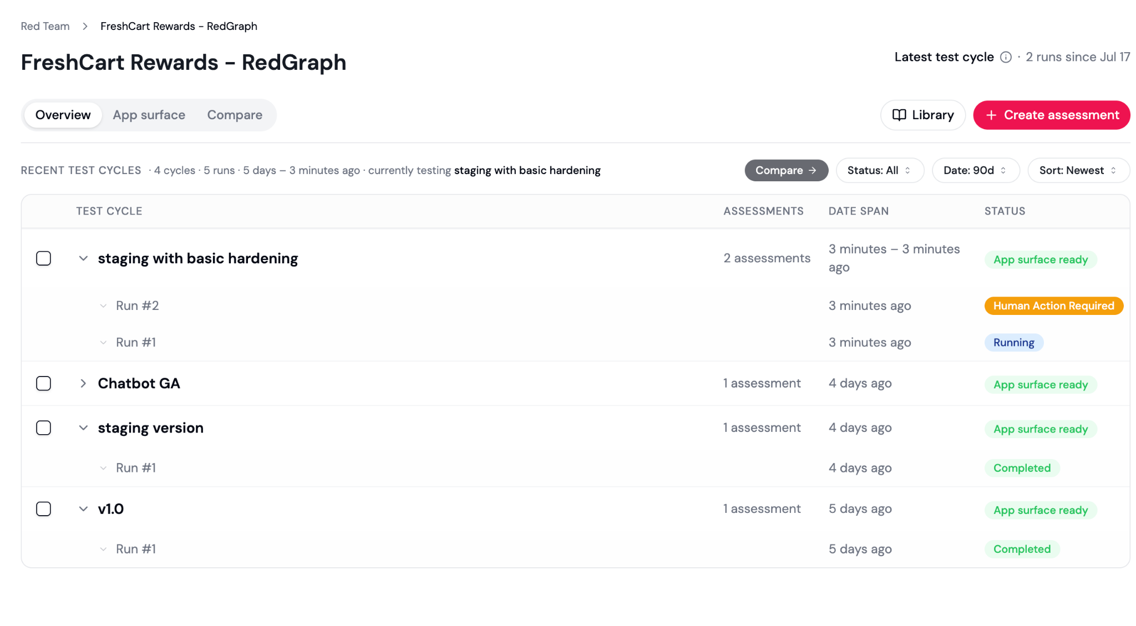Click the 1 assessment cell for Chatbot GA
The height and width of the screenshot is (626, 1136).
click(x=762, y=384)
